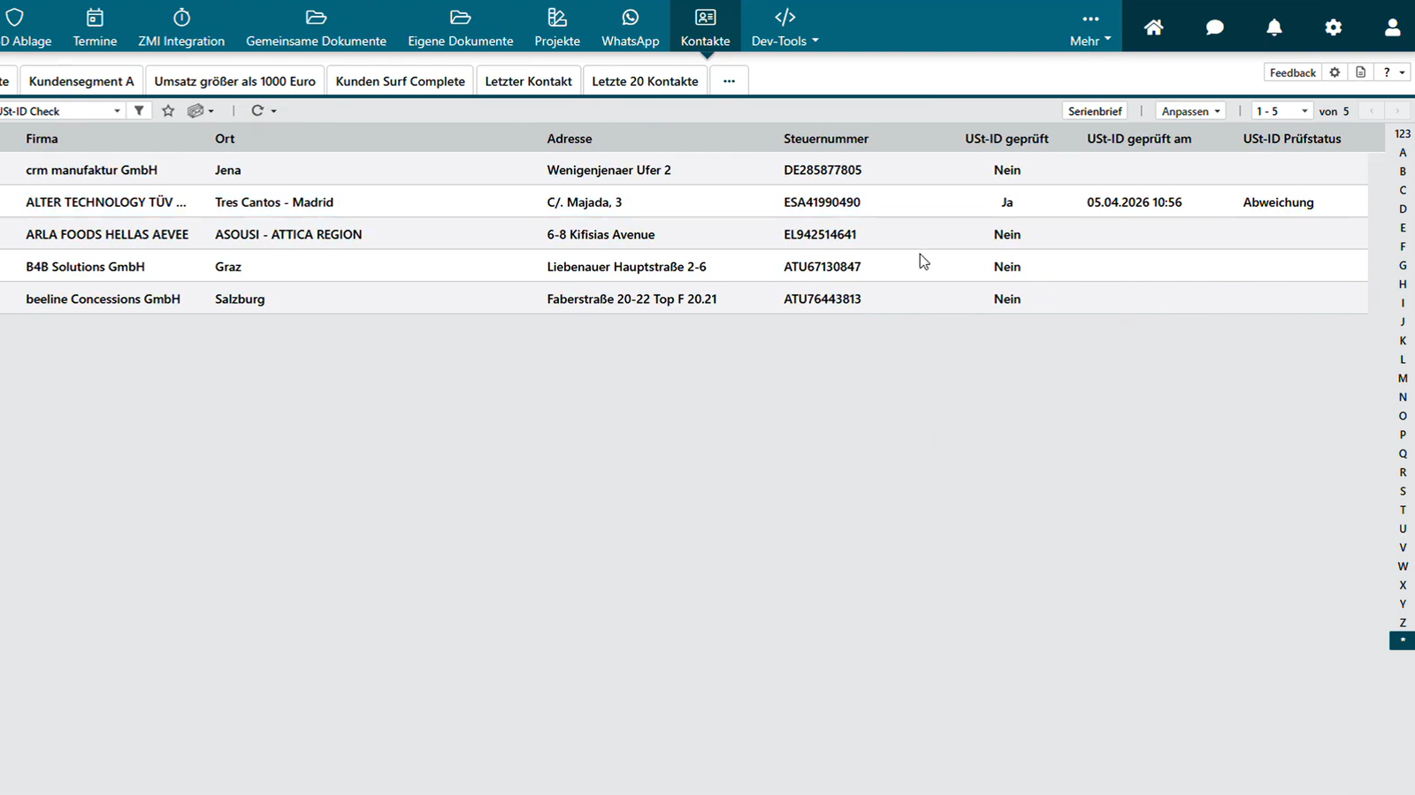Open the Dev-Tools menu
The height and width of the screenshot is (795, 1415).
coord(784,27)
